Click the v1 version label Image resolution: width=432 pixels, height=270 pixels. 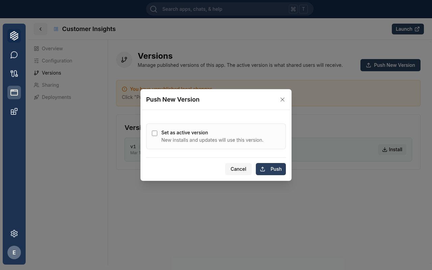(133, 147)
